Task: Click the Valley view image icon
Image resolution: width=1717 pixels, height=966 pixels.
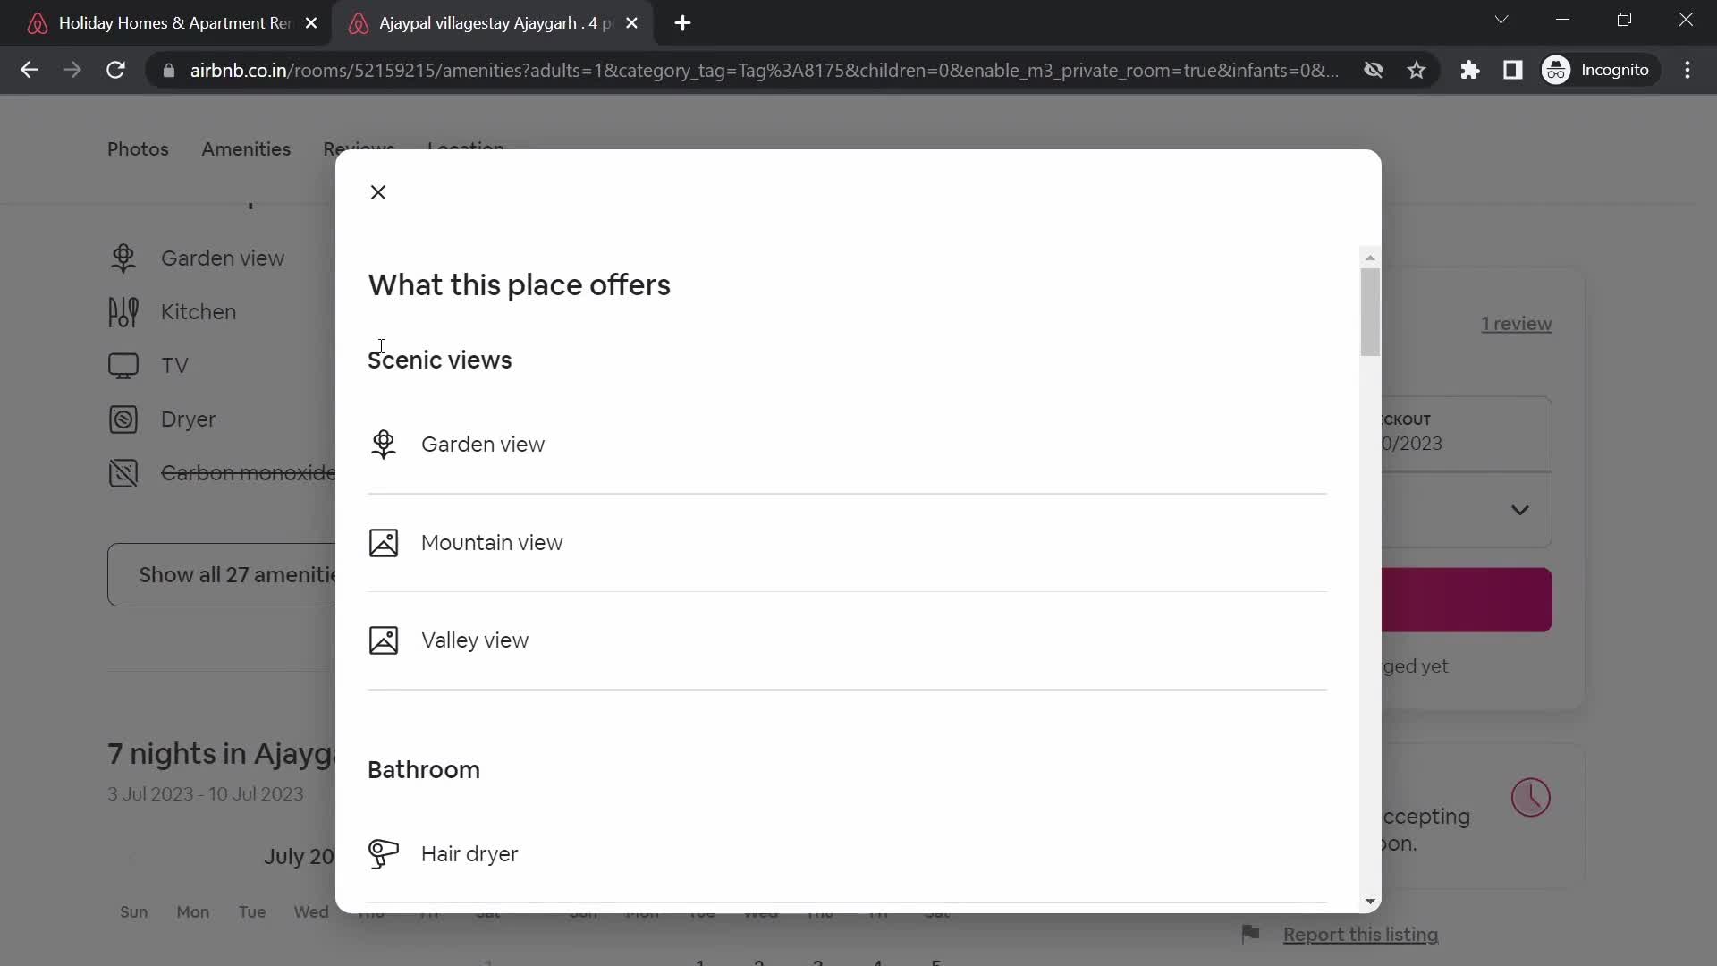Action: (384, 640)
